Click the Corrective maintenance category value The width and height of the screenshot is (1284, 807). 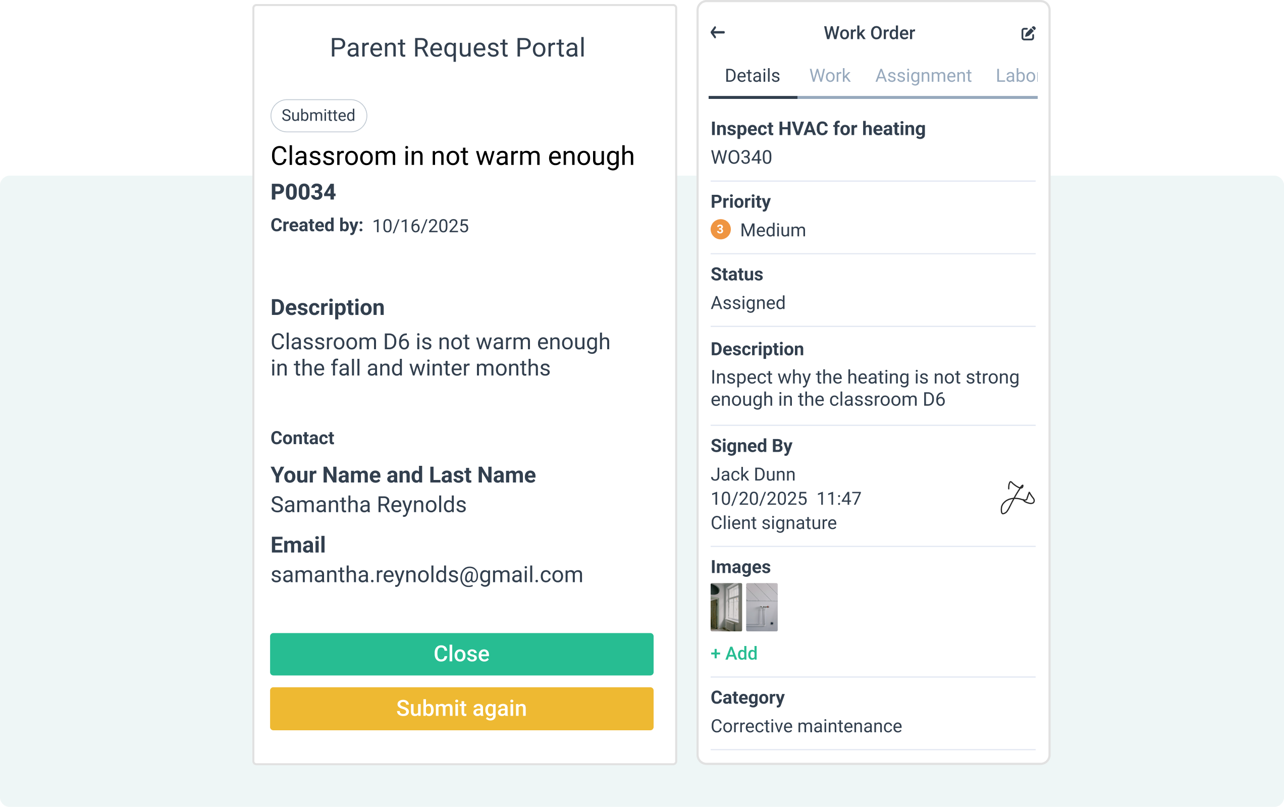806,726
